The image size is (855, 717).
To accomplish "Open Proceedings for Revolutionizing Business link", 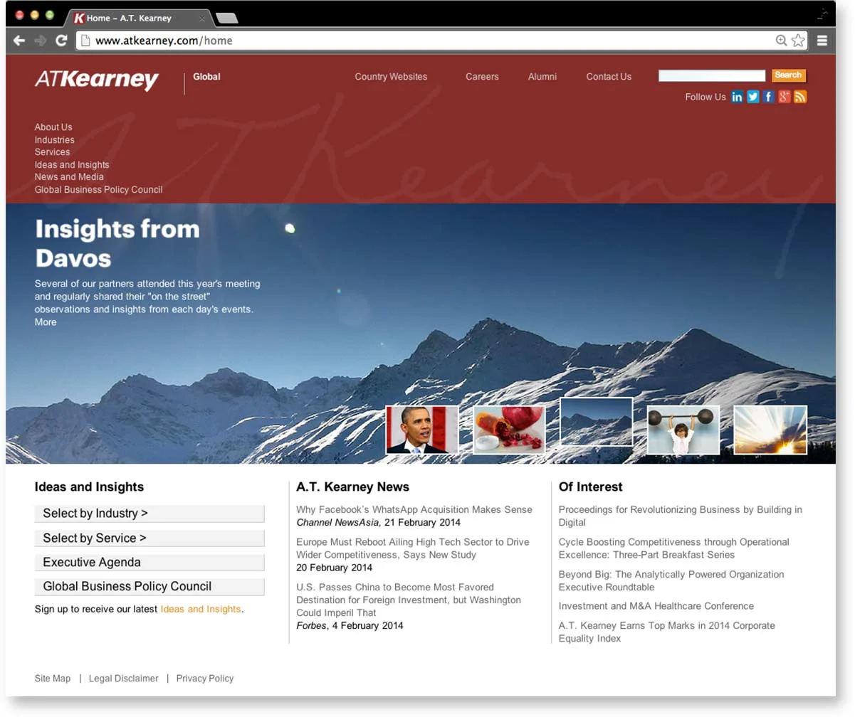I will [681, 516].
